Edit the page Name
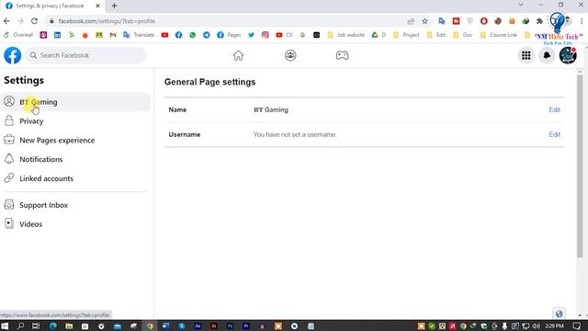Viewport: 588px width, 331px height. point(554,109)
